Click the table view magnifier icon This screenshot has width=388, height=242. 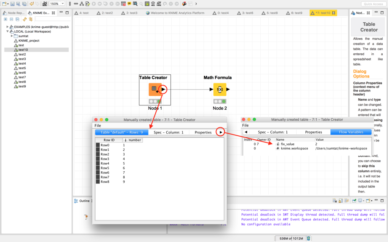click(135, 4)
